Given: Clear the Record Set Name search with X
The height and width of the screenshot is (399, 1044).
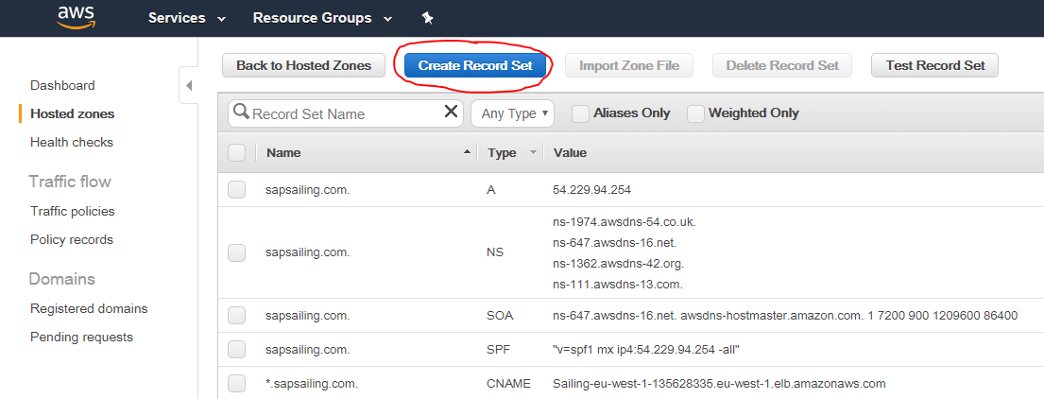Looking at the screenshot, I should [451, 113].
